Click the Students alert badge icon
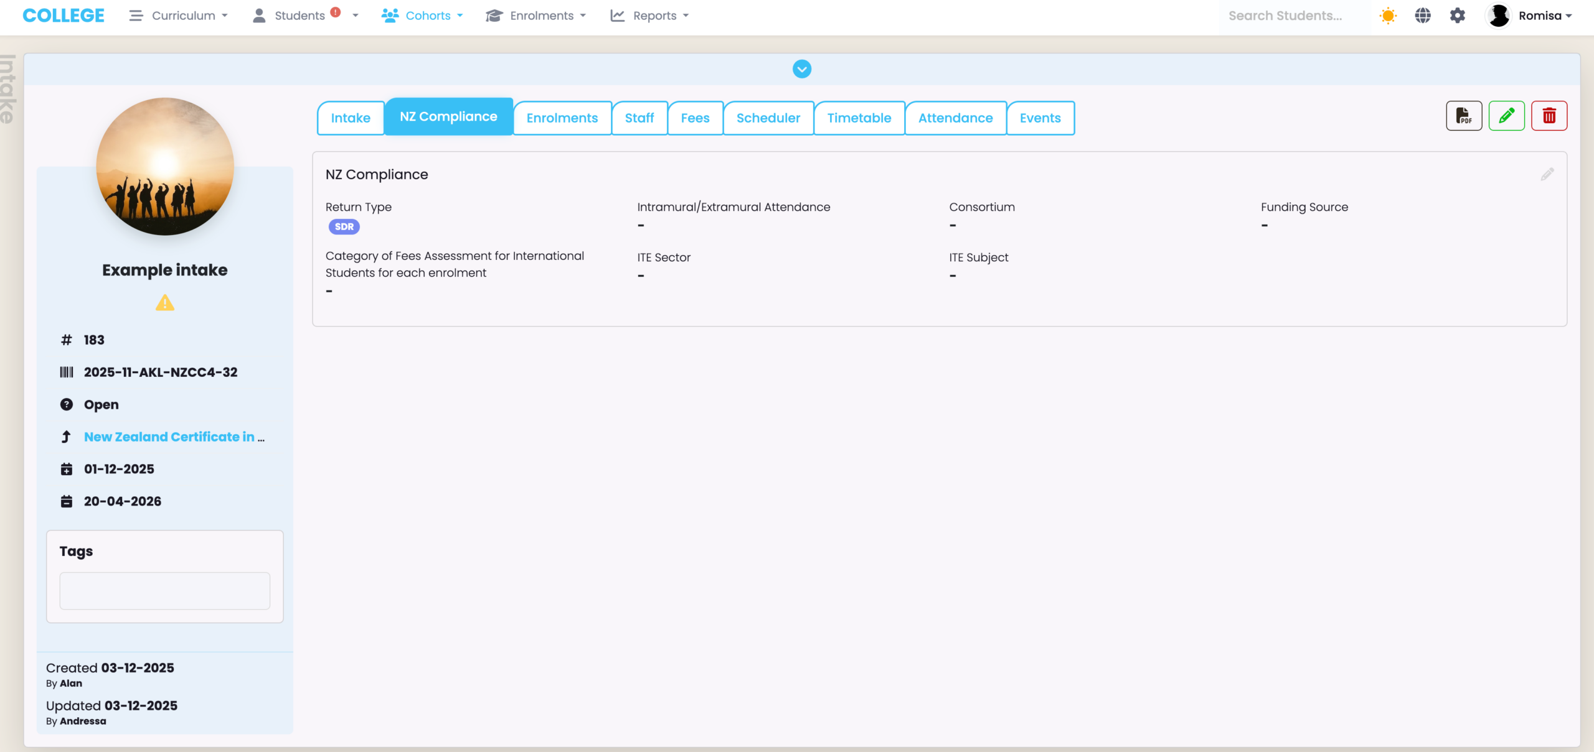The height and width of the screenshot is (752, 1594). pos(336,12)
